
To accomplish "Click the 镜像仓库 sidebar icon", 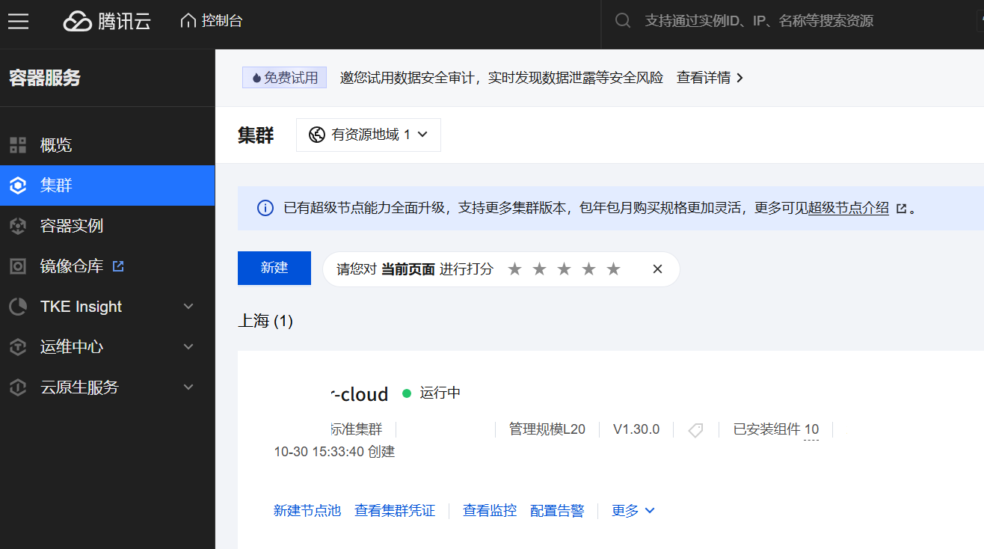I will [18, 266].
